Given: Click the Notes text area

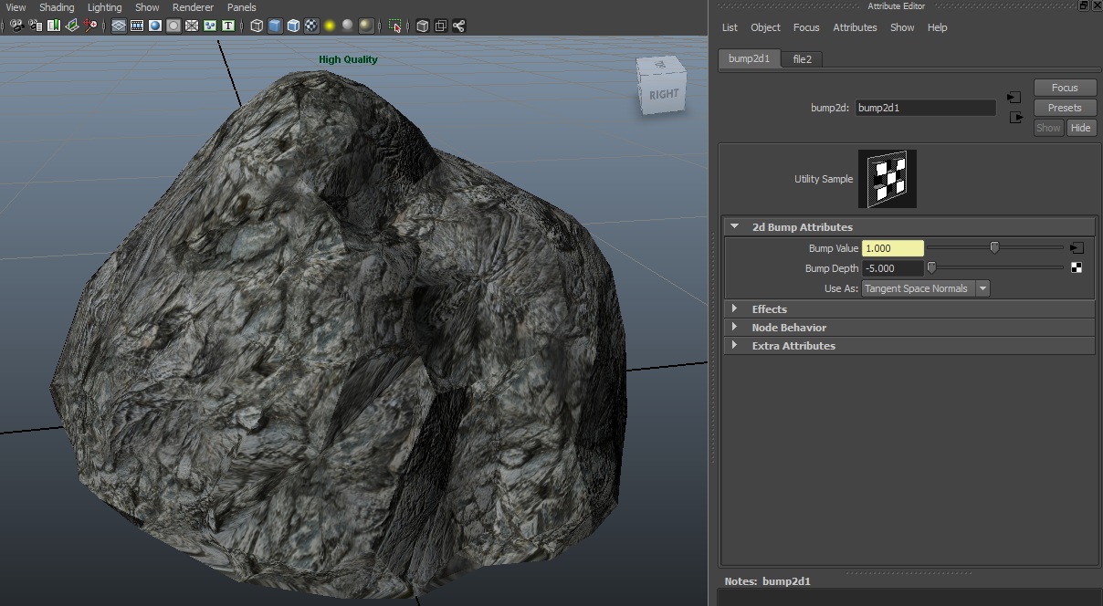Looking at the screenshot, I should click(909, 598).
